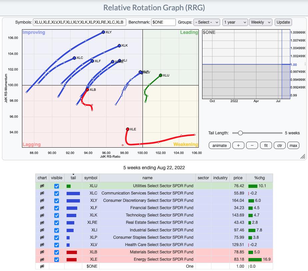The width and height of the screenshot is (308, 271).
Task: Uncheck visibility for XLY
Action: tap(57, 201)
